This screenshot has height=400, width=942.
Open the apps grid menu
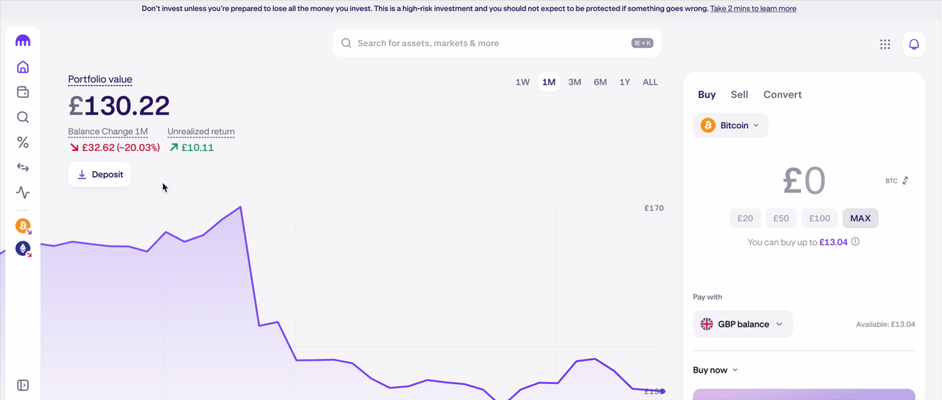pyautogui.click(x=885, y=44)
